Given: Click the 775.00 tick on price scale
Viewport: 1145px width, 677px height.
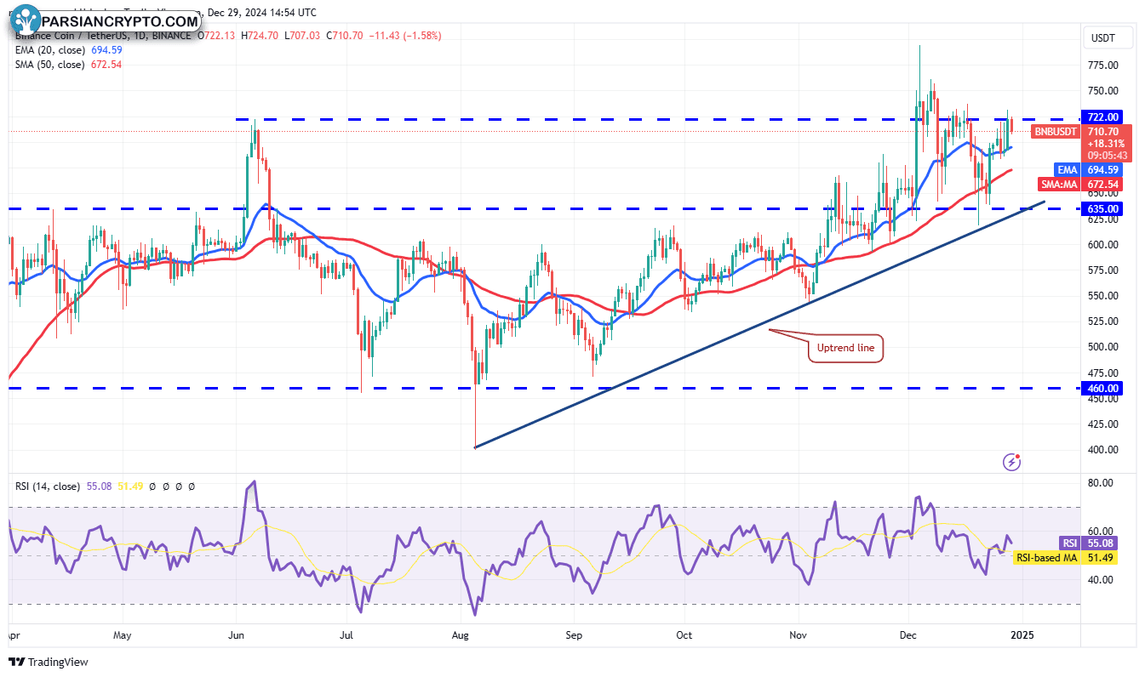Looking at the screenshot, I should point(1102,65).
